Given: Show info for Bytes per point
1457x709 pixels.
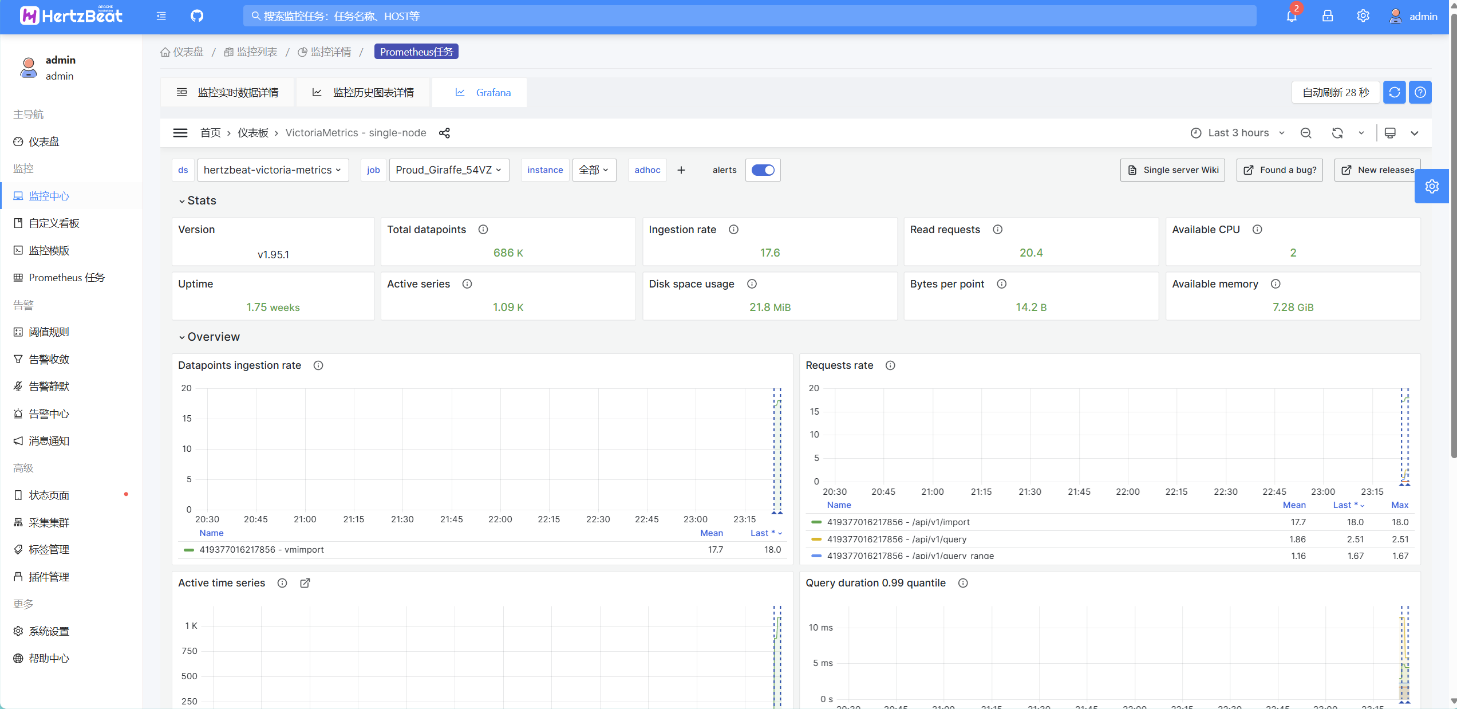Looking at the screenshot, I should pyautogui.click(x=1001, y=284).
